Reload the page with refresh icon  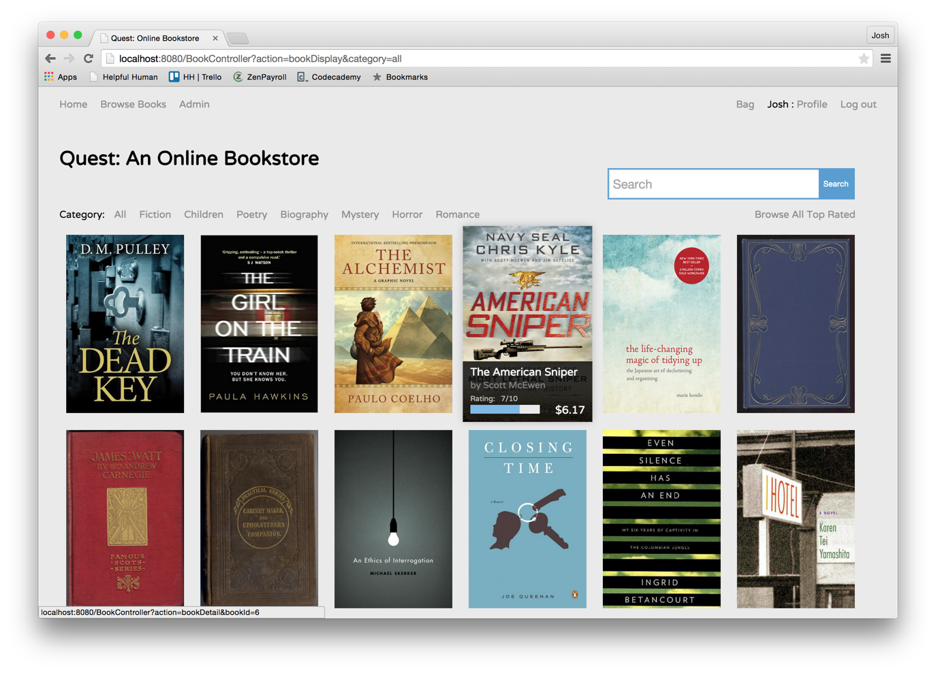coord(89,59)
